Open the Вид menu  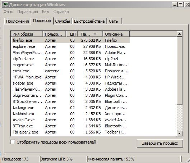click(46, 12)
